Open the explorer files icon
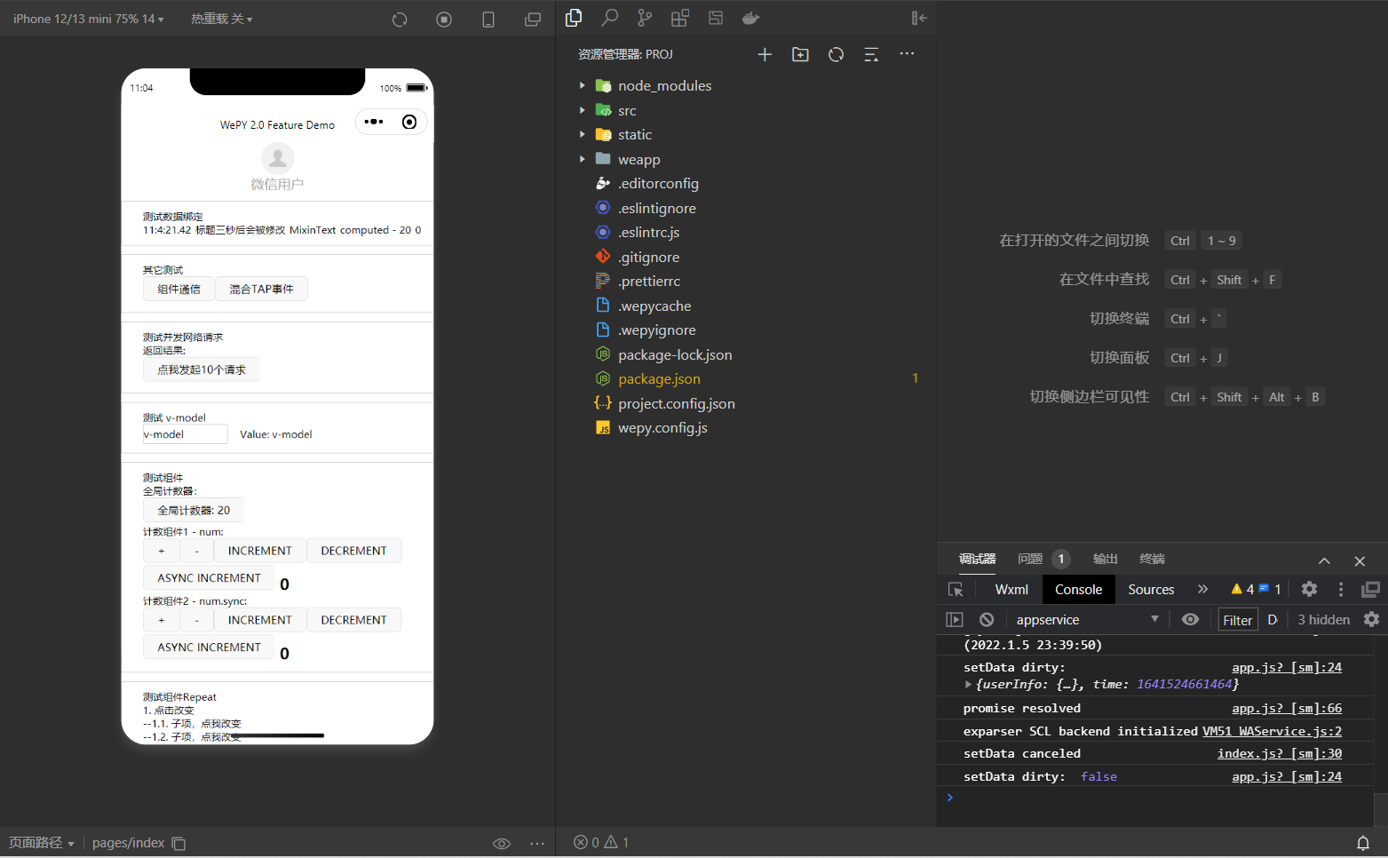The width and height of the screenshot is (1388, 858). coord(574,18)
